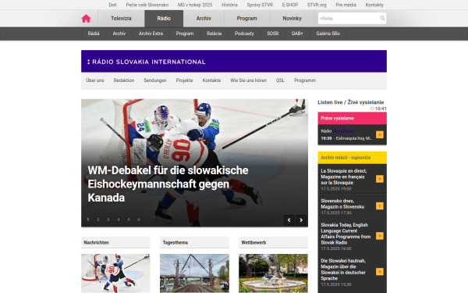Open Programm section in grey bar
Screen dimensions: 468x293
pos(305,80)
